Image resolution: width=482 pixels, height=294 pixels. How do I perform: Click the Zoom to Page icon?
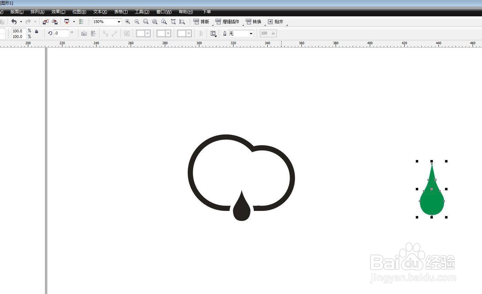pyautogui.click(x=164, y=22)
